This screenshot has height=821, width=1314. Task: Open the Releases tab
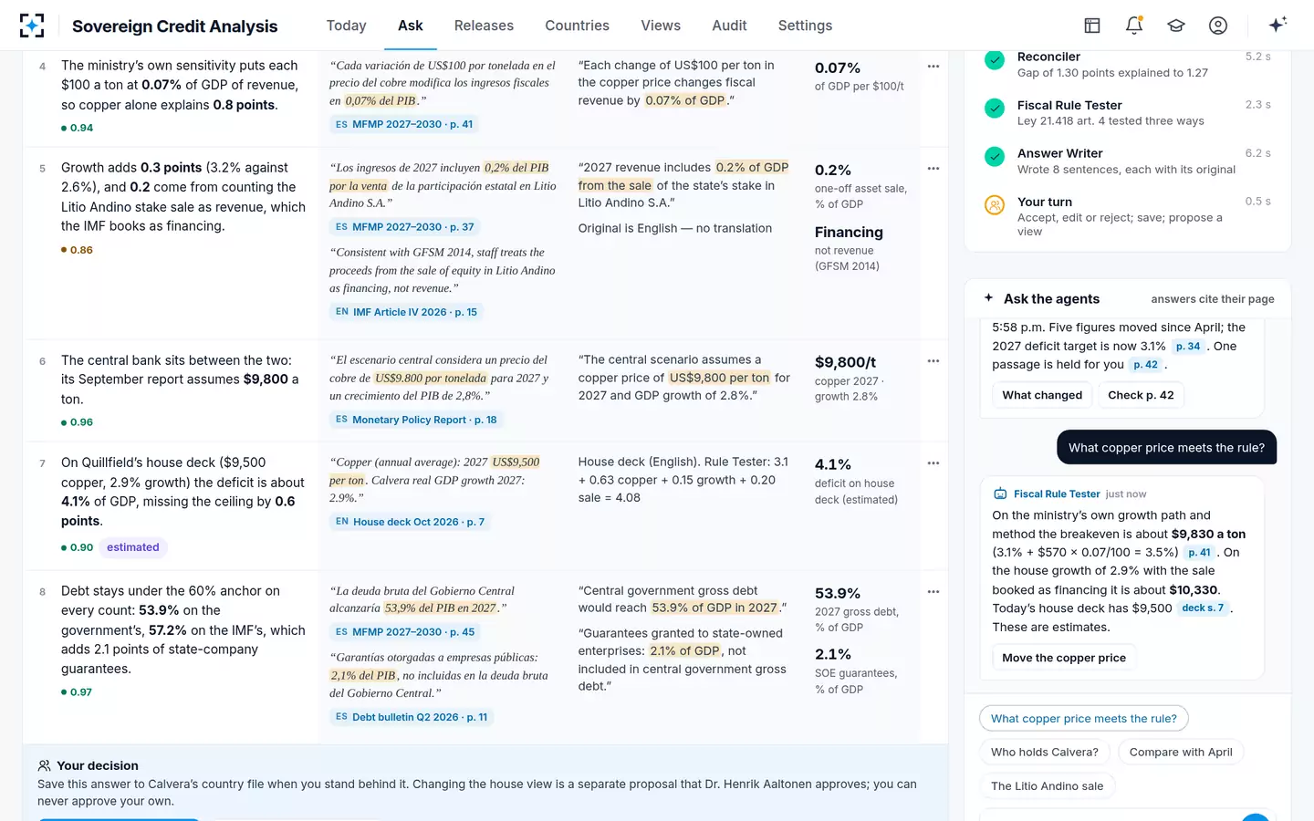484,26
